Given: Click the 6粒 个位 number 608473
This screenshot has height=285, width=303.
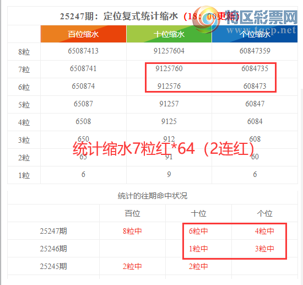Looking at the screenshot, I should coord(255,86).
